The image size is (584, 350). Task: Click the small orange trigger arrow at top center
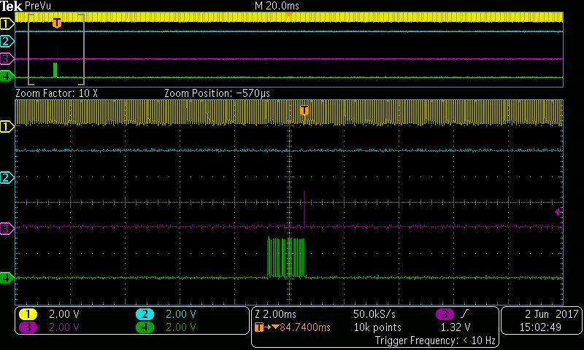(289, 14)
